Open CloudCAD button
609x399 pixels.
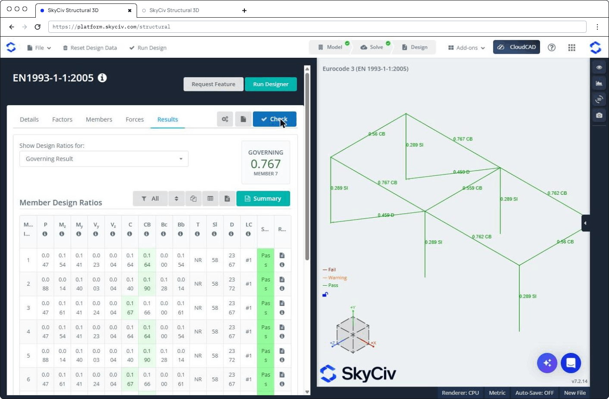tap(516, 47)
